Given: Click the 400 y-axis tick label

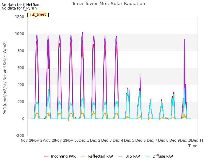Looking at the screenshot, I should (21, 85).
